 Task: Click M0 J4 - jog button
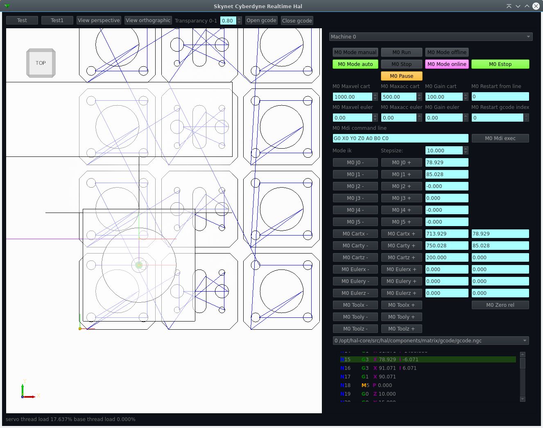(355, 210)
